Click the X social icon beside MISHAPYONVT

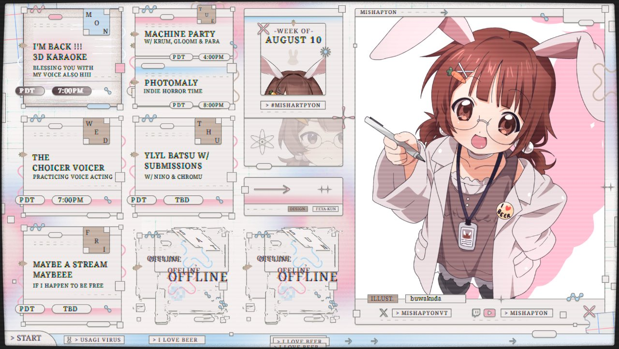pyautogui.click(x=383, y=313)
